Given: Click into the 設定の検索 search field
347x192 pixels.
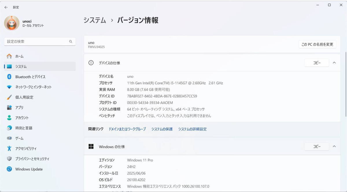Looking at the screenshot, I should click(x=40, y=42).
